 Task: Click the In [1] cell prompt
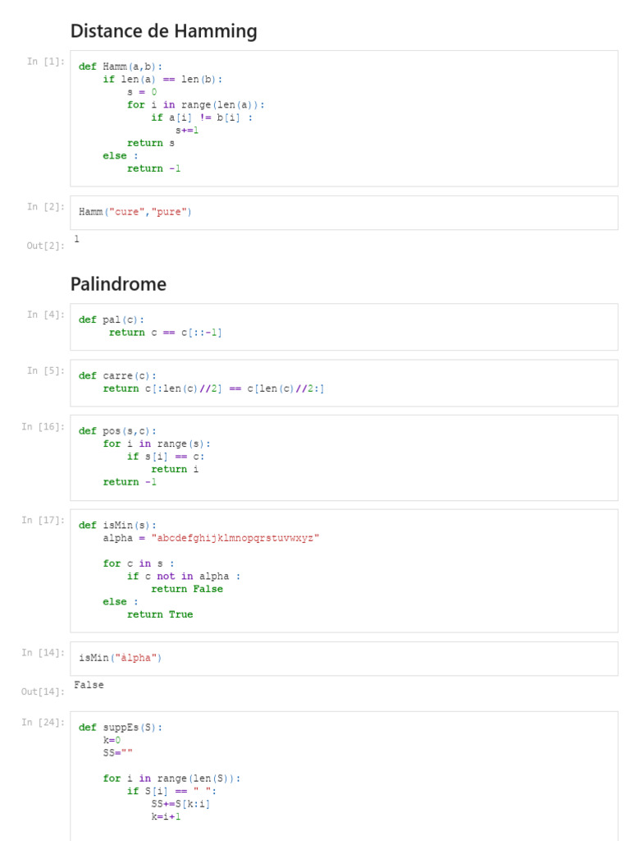click(x=45, y=62)
